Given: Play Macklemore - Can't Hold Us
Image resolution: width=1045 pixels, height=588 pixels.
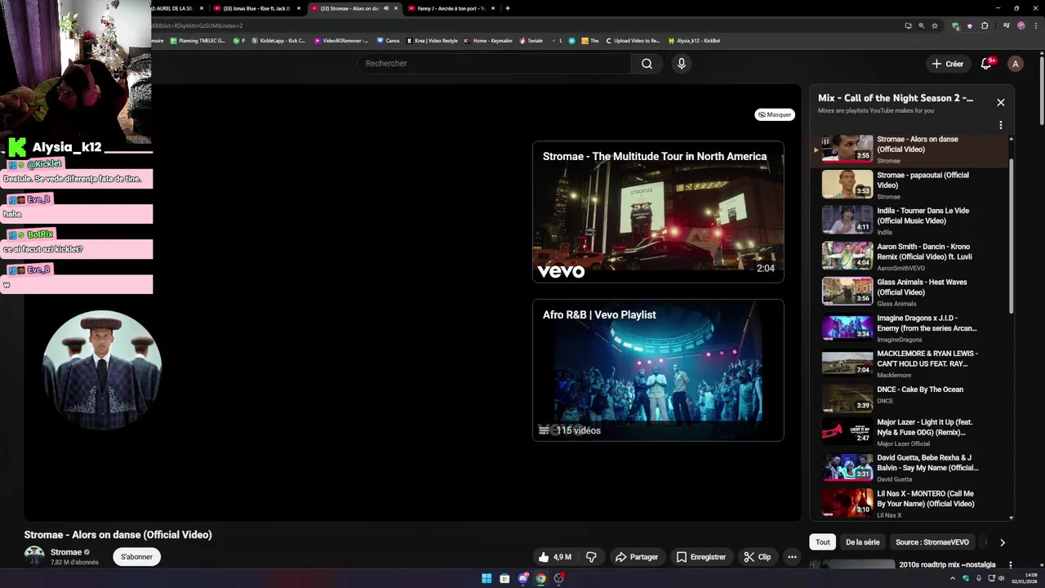Looking at the screenshot, I should click(x=910, y=363).
